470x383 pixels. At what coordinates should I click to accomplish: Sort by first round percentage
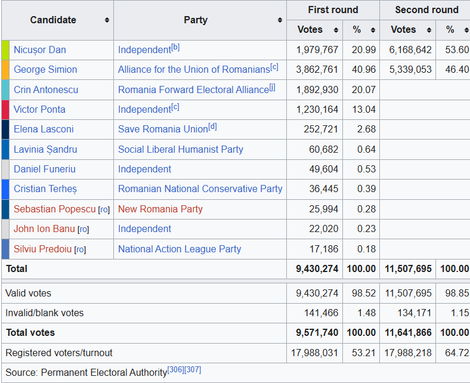point(373,30)
